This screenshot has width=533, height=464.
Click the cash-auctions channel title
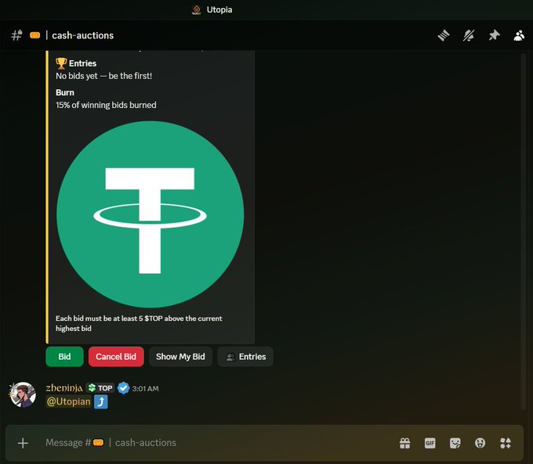[82, 35]
